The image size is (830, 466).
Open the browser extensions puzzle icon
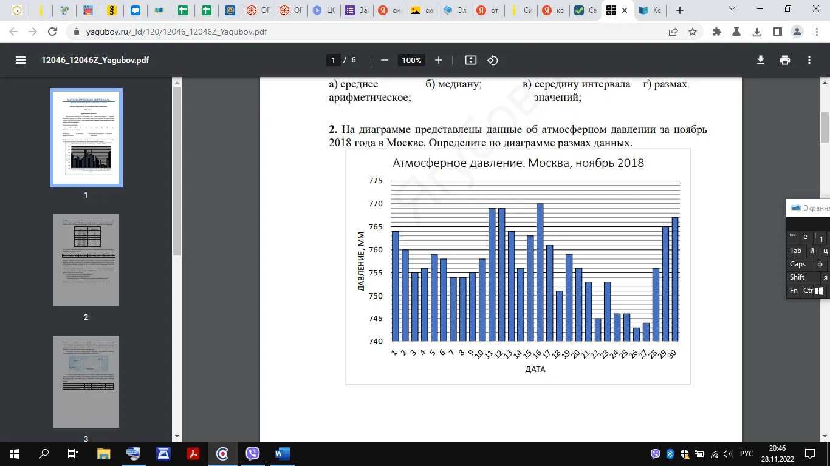click(x=717, y=32)
